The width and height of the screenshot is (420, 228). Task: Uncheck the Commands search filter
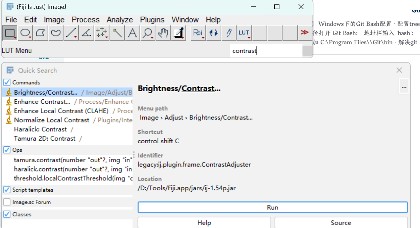[6, 82]
